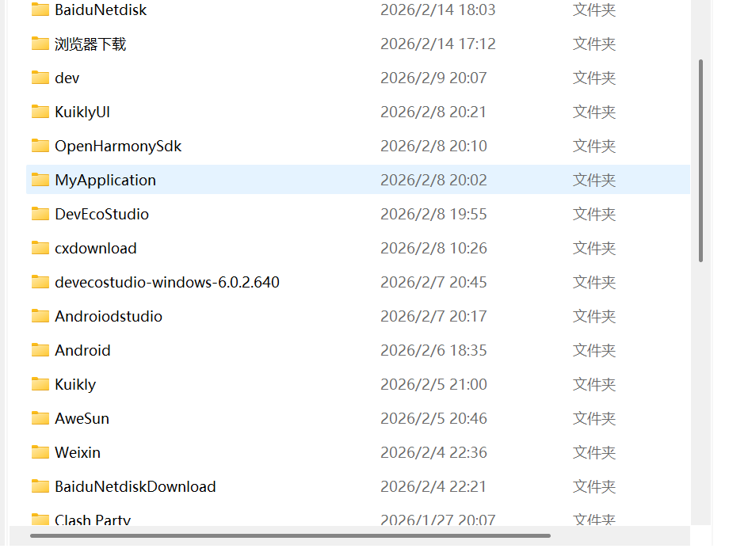Image resolution: width=748 pixels, height=556 pixels.
Task: Select the MyApplication folder name
Action: (105, 181)
